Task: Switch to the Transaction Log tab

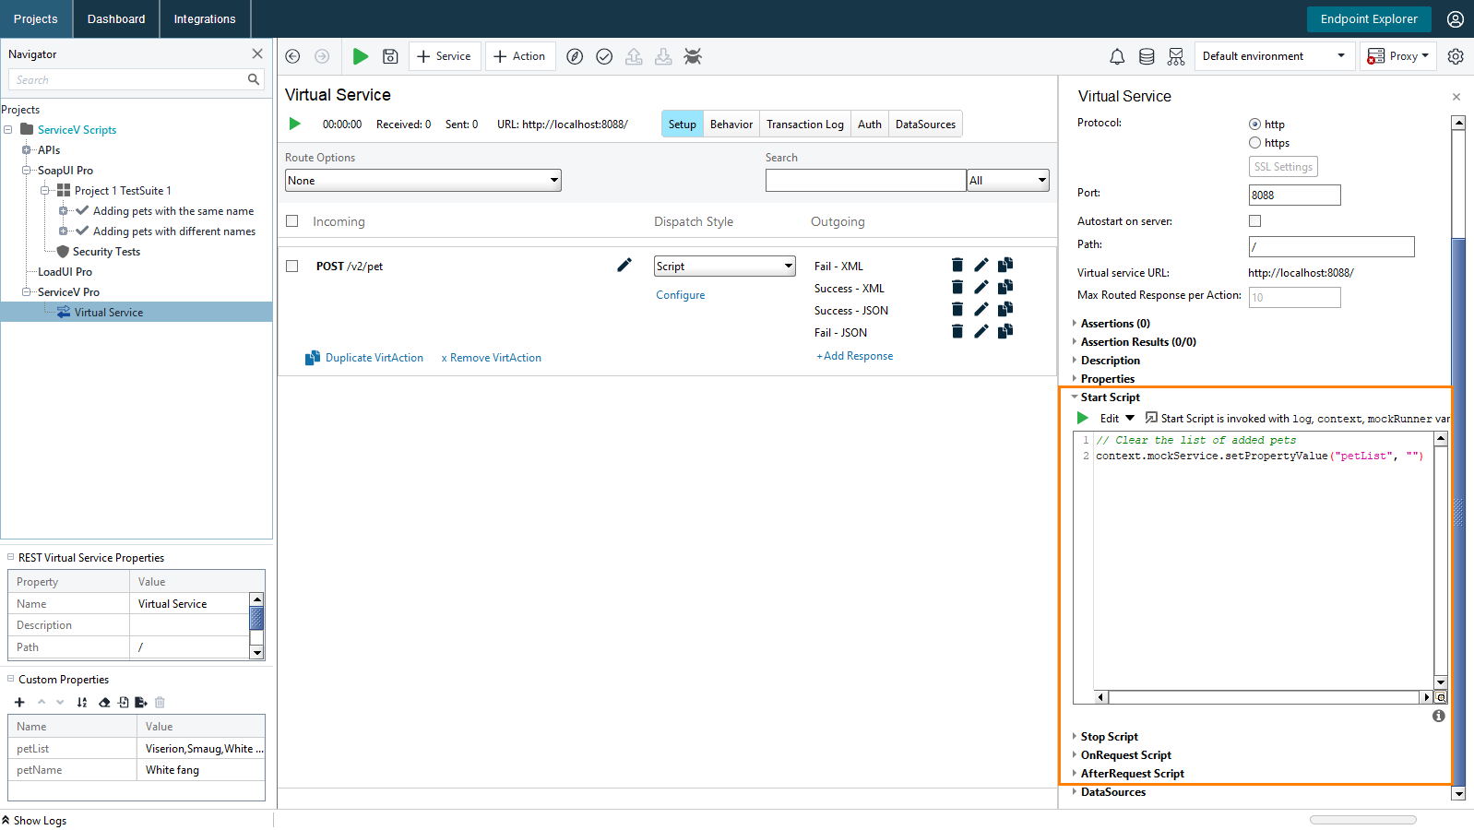Action: pyautogui.click(x=804, y=124)
